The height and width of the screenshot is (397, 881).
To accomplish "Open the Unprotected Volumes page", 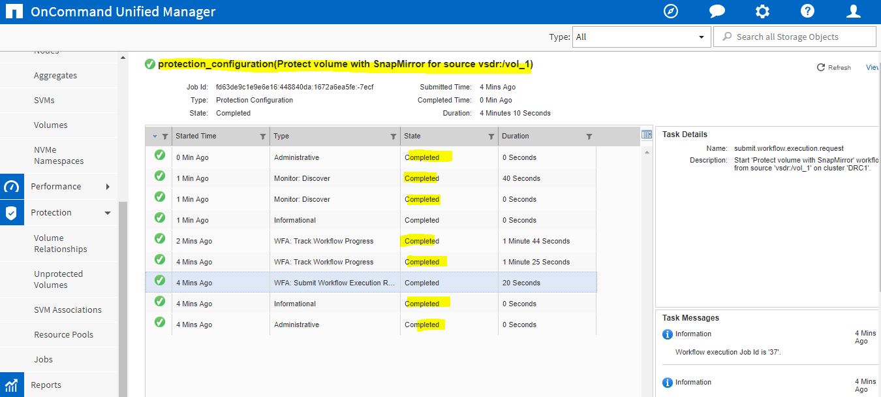I will point(59,279).
